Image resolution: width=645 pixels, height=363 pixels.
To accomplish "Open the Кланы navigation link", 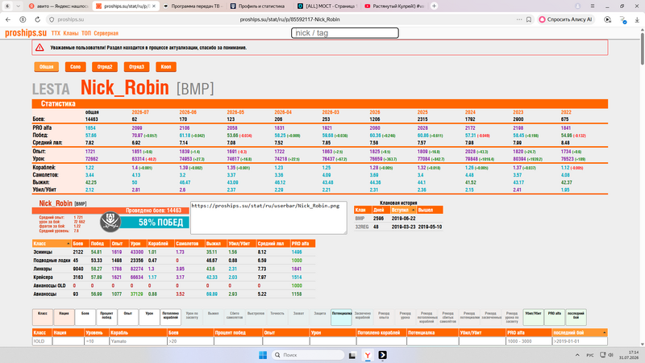I will 71,33.
